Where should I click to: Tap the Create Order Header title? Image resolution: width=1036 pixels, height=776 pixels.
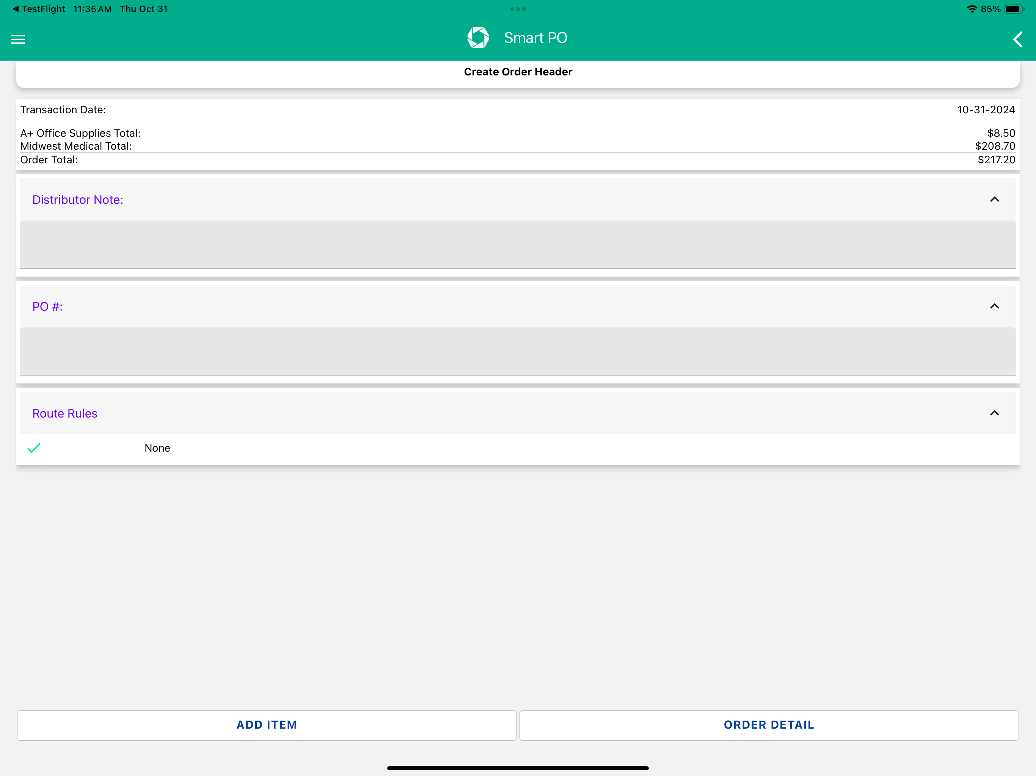pyautogui.click(x=518, y=72)
